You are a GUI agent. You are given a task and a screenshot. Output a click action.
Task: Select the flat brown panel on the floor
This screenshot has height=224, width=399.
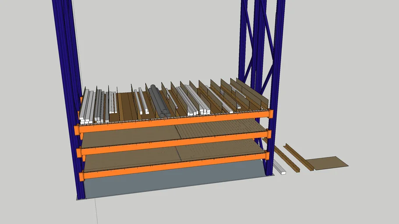pos(327,163)
